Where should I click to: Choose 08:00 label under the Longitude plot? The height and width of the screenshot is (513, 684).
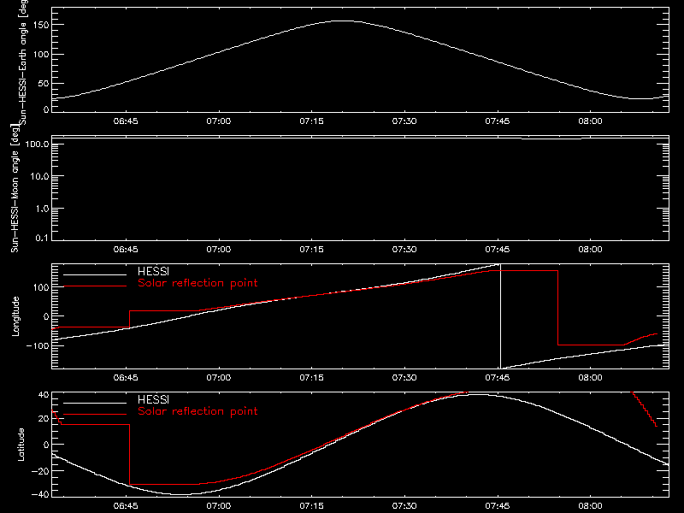coord(590,377)
